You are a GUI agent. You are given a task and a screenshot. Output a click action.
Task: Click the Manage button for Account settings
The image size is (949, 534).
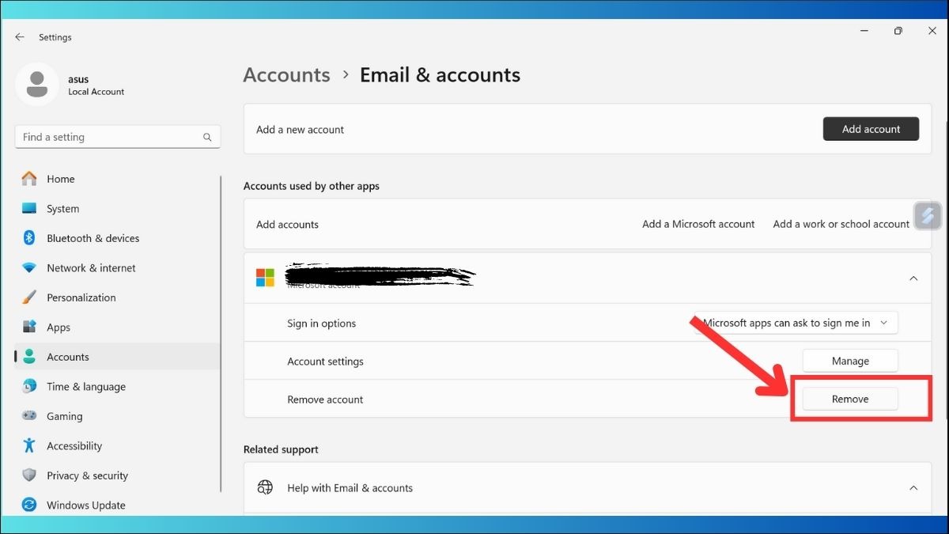tap(850, 361)
